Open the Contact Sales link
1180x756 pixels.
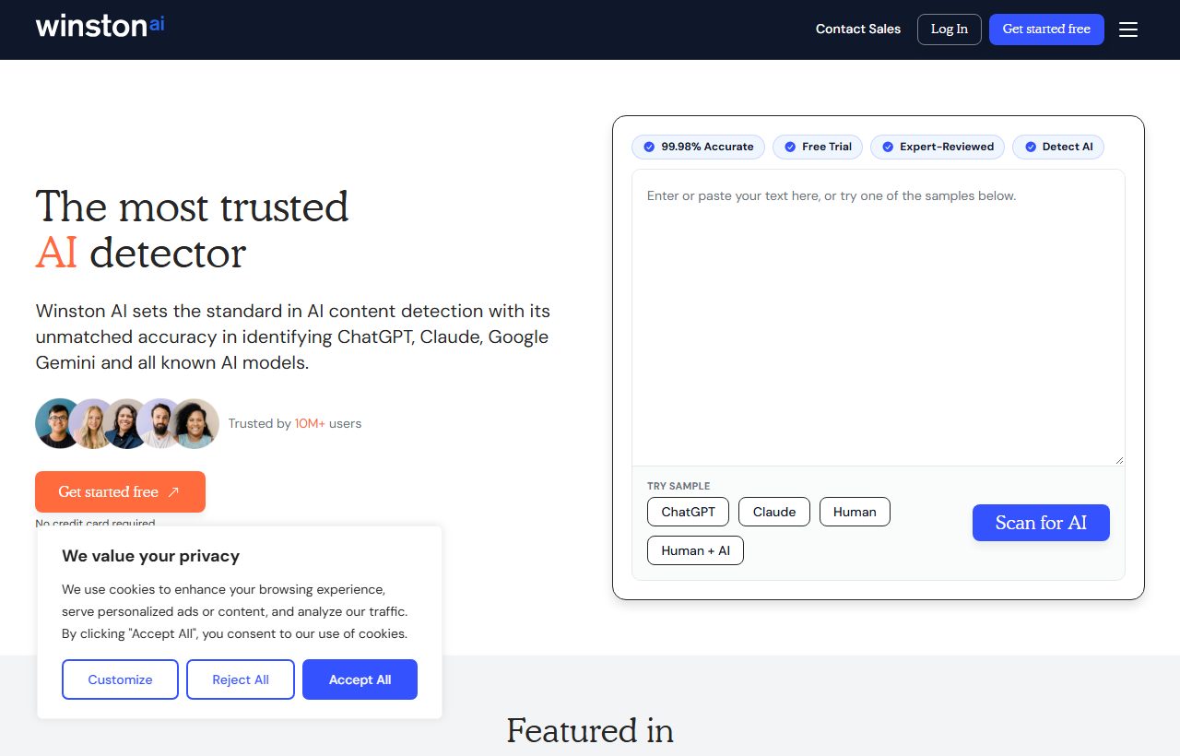pos(858,29)
